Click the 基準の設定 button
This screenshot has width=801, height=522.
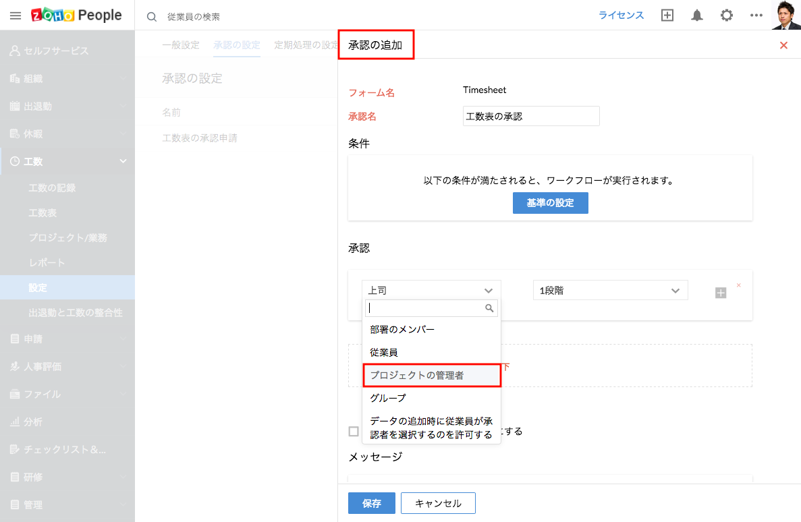[550, 203]
